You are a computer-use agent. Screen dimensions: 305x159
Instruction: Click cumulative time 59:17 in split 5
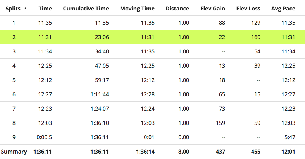pyautogui.click(x=102, y=80)
